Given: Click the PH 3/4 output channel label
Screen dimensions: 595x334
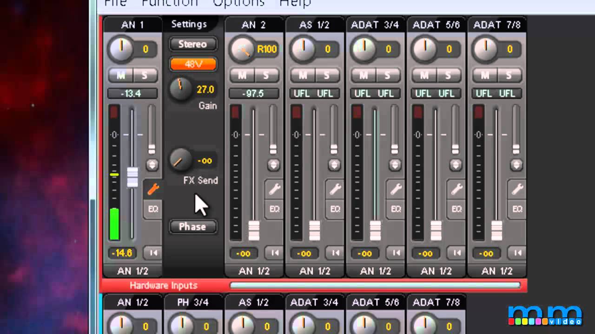Looking at the screenshot, I should (x=193, y=302).
